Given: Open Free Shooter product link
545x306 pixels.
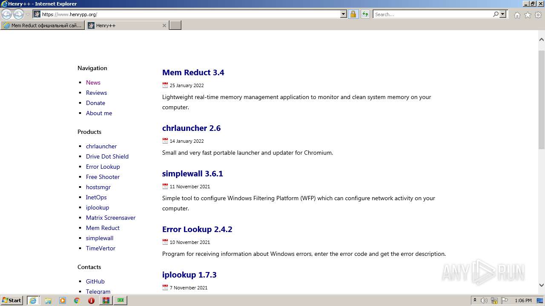Looking at the screenshot, I should [x=103, y=177].
